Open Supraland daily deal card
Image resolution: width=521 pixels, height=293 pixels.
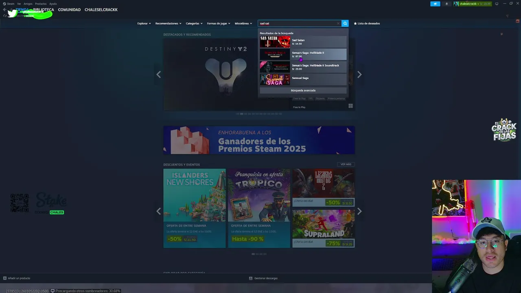(324, 228)
